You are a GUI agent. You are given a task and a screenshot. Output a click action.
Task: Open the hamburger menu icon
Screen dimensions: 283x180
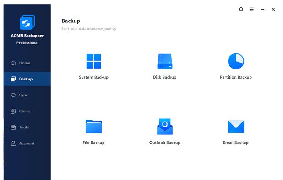pos(252,9)
